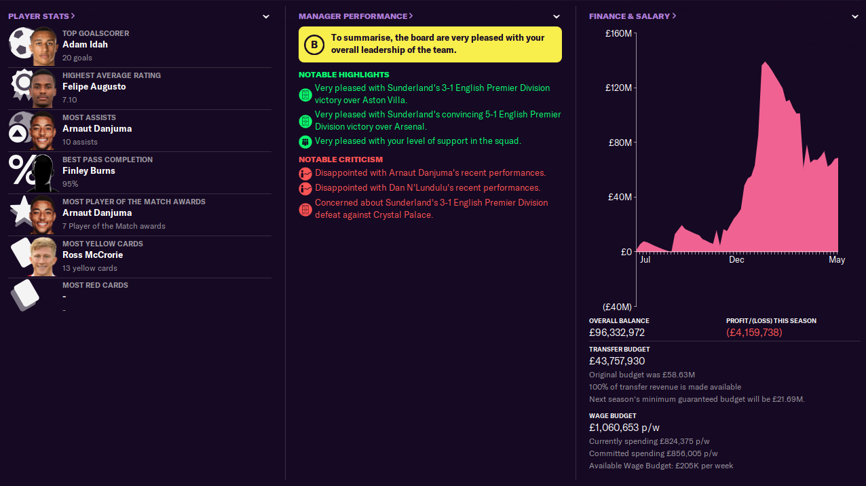Viewport: 866px width, 486px height.
Task: Open the squad support level highlight
Action: tap(418, 141)
